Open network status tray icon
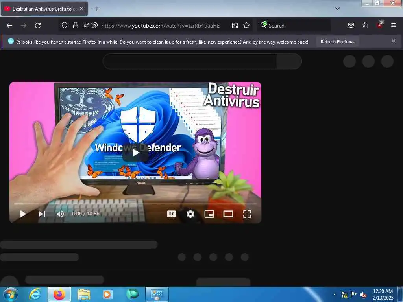The width and height of the screenshot is (403, 302). click(344, 295)
